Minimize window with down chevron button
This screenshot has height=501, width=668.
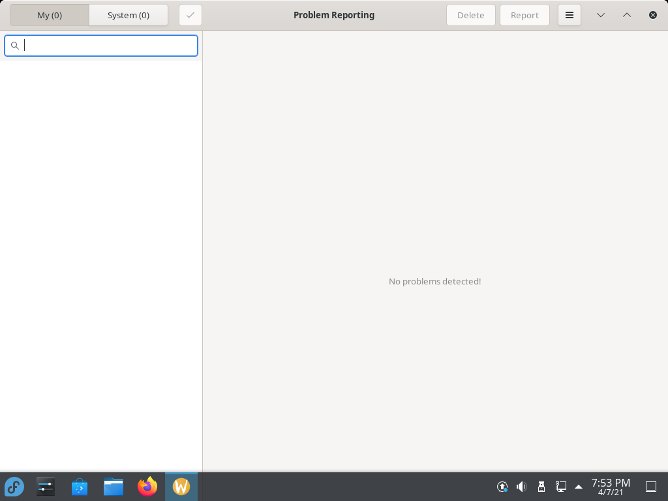point(601,16)
